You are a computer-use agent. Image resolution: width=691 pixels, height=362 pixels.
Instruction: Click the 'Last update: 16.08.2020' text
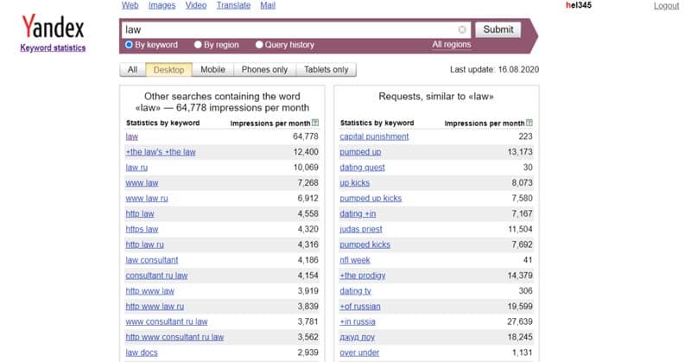coord(494,70)
